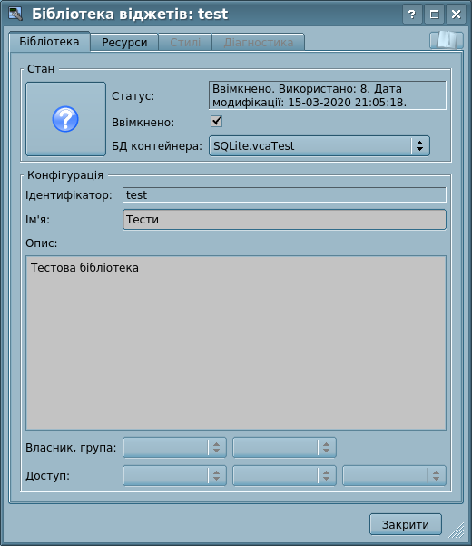Click the question mark library icon image
This screenshot has height=546, width=472.
[65, 119]
